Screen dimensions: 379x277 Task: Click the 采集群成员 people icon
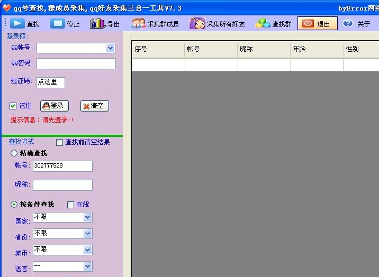point(138,23)
